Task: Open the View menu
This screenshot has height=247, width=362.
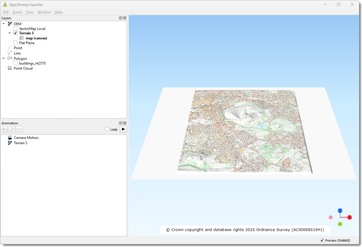Action: coord(29,12)
